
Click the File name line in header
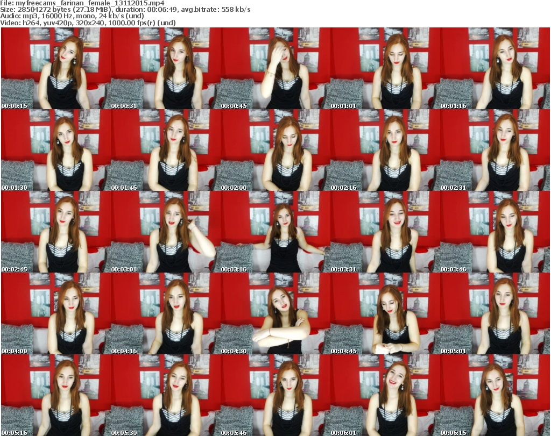[x=82, y=3]
